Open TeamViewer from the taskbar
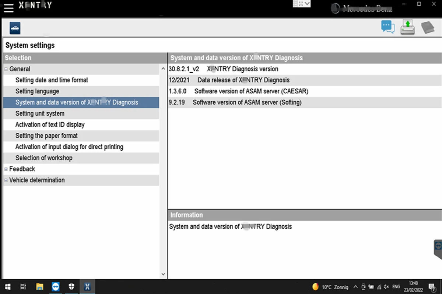The image size is (442, 294). point(56,287)
